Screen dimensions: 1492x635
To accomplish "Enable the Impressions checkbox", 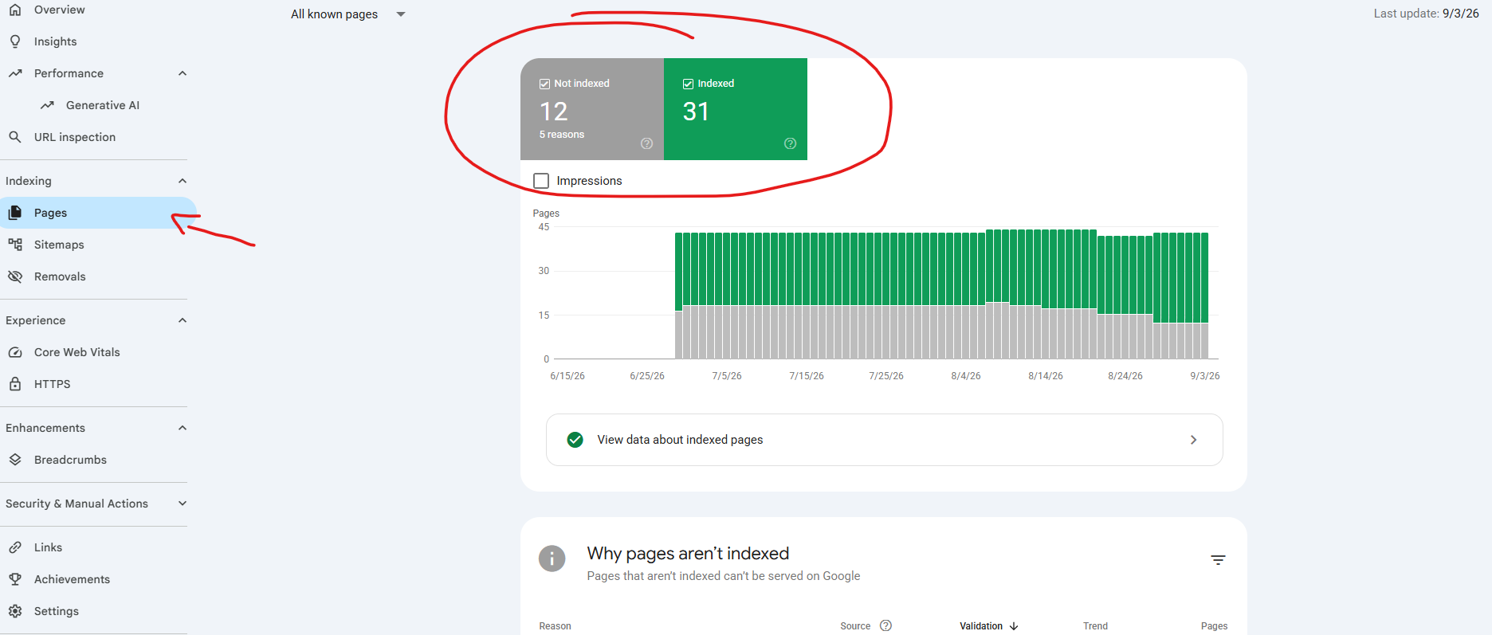I will point(541,181).
